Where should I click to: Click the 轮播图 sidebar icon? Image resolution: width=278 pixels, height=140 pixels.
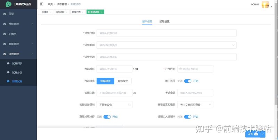(x=5, y=34)
